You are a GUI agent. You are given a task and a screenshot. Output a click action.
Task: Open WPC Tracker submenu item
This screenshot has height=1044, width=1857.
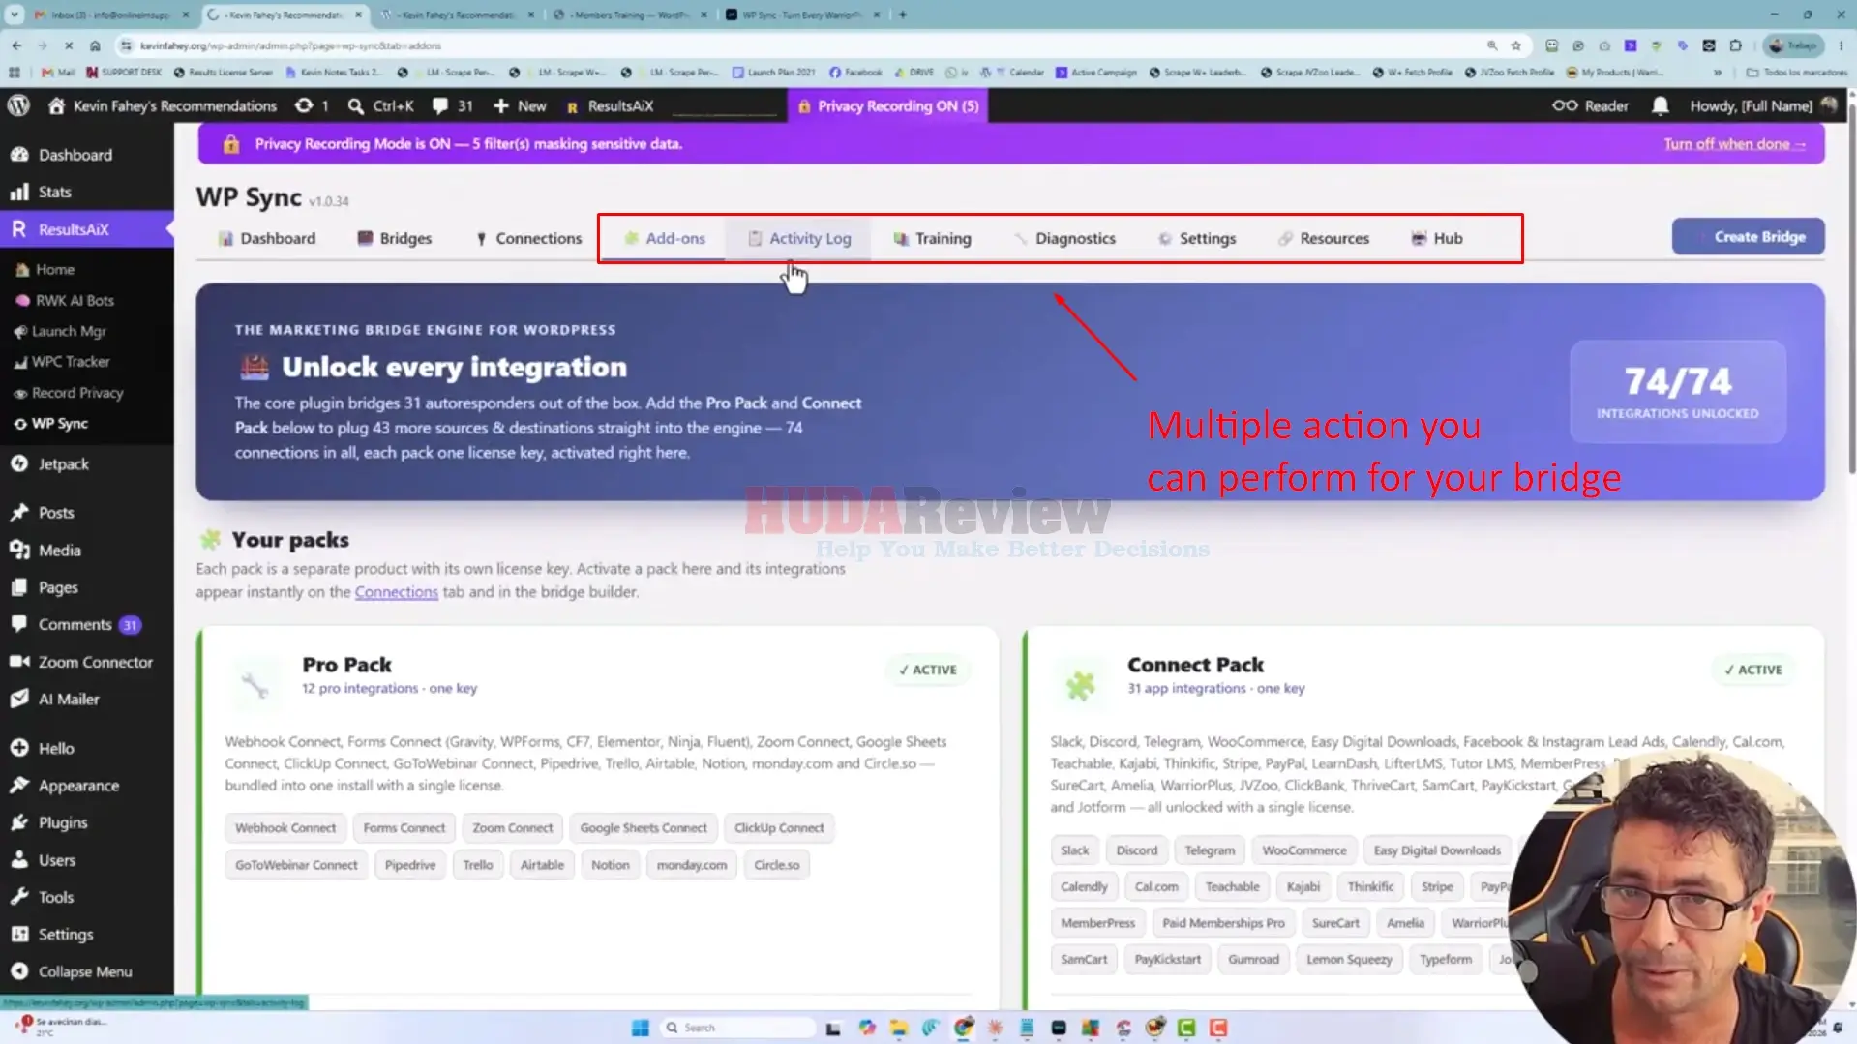[71, 362]
